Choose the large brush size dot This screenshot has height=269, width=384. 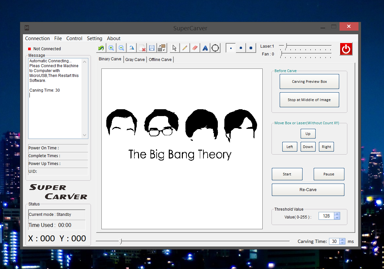pos(251,48)
